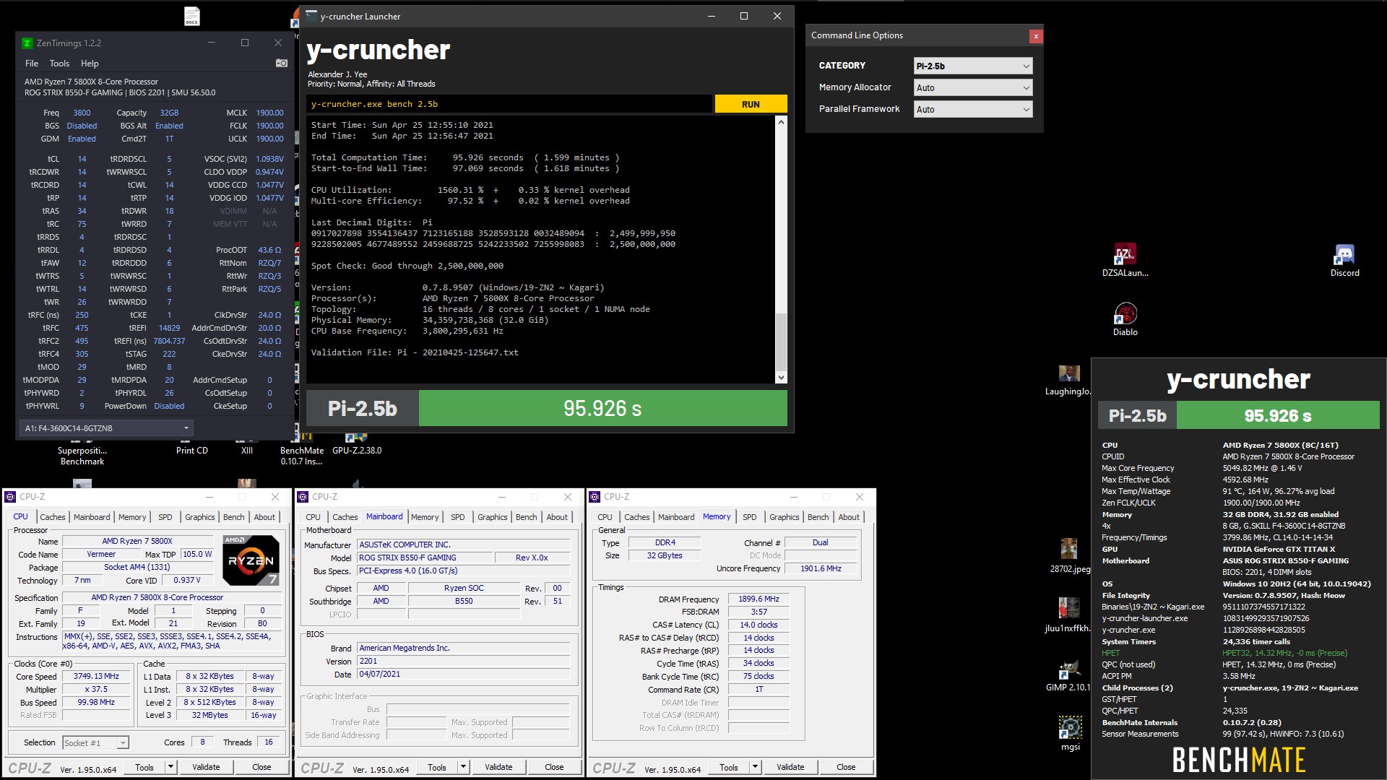This screenshot has height=780, width=1387.
Task: Switch to Bench tab in left CPU-Z
Action: click(234, 517)
